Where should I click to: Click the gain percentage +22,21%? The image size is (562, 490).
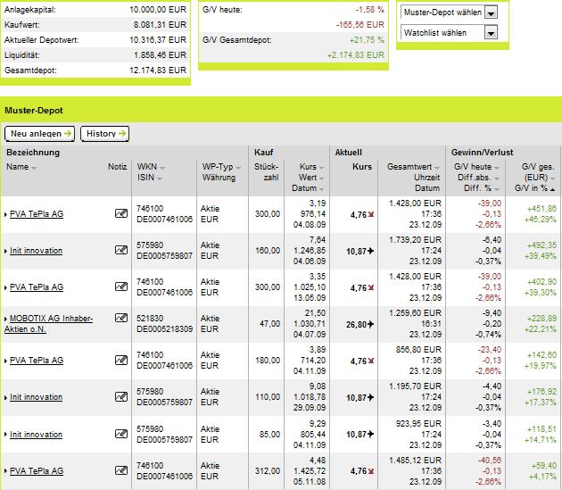(540, 328)
